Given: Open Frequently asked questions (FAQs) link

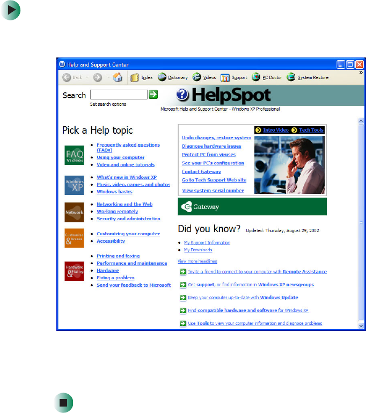Looking at the screenshot, I should point(128,148).
